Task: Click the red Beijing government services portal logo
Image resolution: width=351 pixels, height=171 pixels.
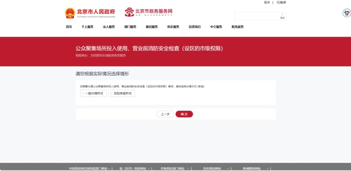Action: click(129, 12)
